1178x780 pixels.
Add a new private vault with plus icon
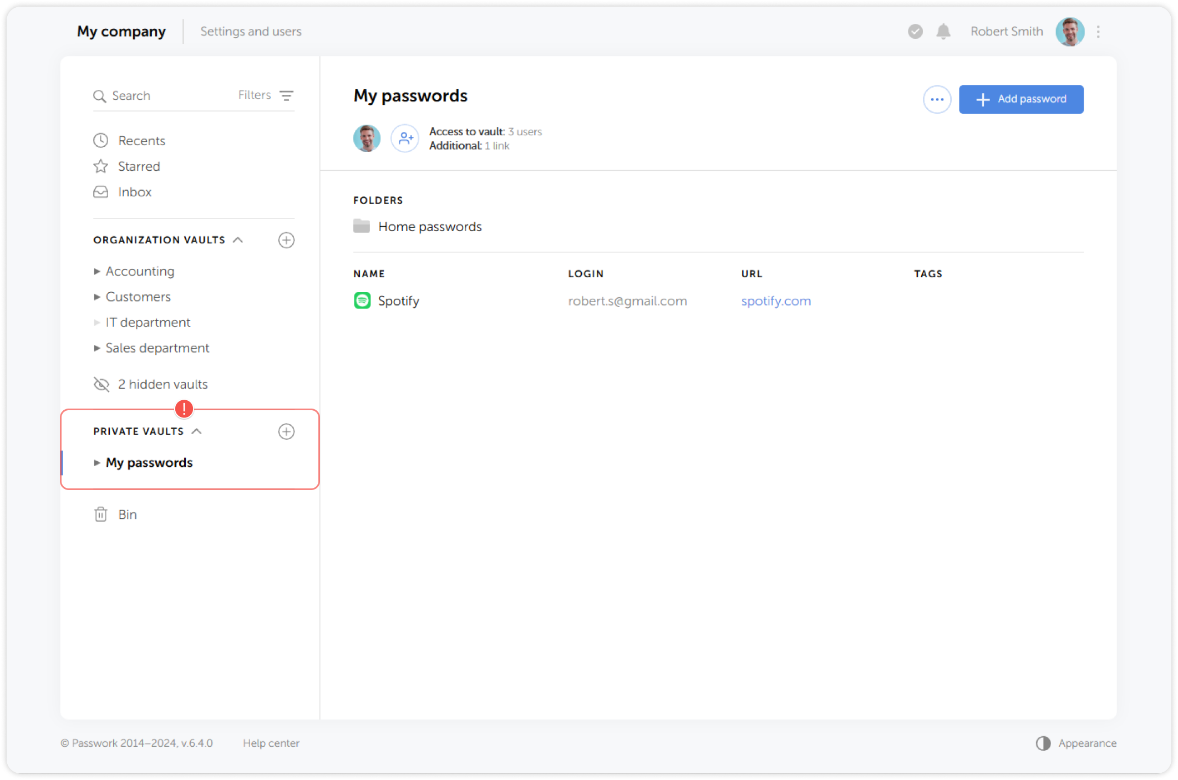[286, 432]
